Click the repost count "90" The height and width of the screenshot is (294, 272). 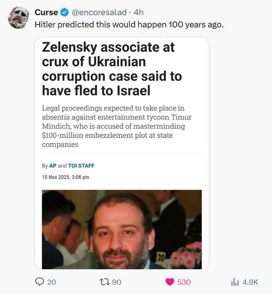click(117, 282)
